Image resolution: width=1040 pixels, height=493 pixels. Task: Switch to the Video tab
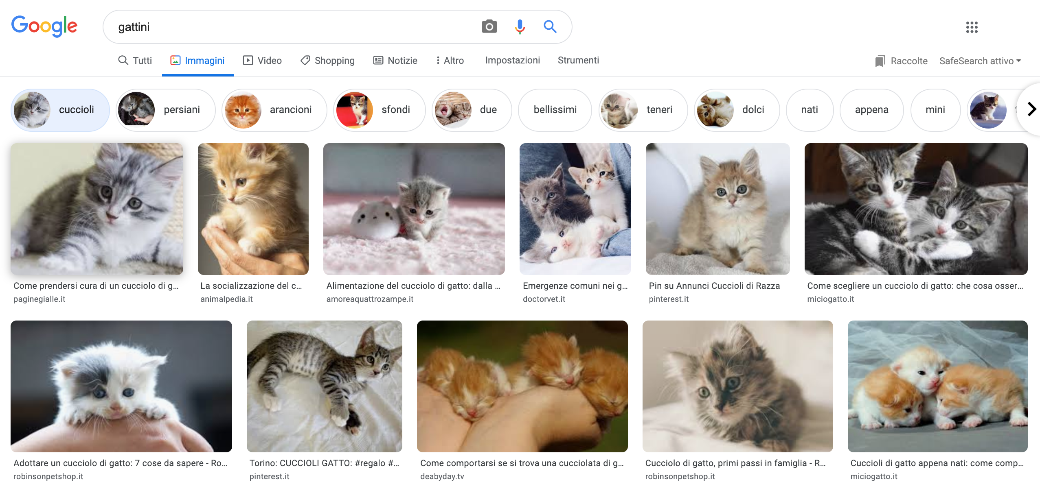262,61
